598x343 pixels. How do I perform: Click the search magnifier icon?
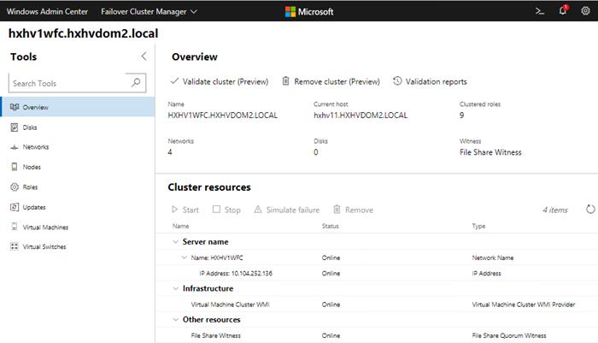tap(136, 82)
